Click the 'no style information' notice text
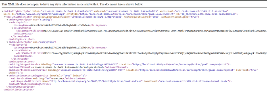The height and width of the screenshot is (103, 267). click(72, 5)
